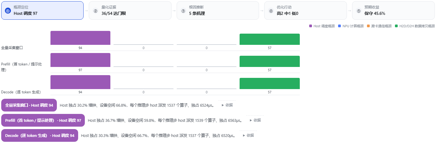Click the Decode（逐 token 生成）row label beside chart

[21, 92]
